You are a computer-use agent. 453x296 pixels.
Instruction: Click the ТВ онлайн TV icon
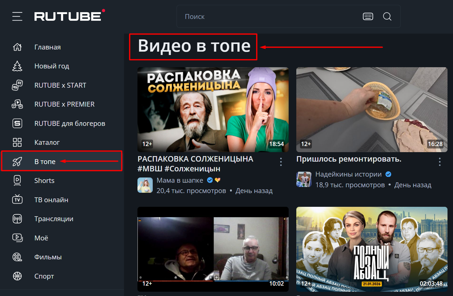[x=17, y=200]
